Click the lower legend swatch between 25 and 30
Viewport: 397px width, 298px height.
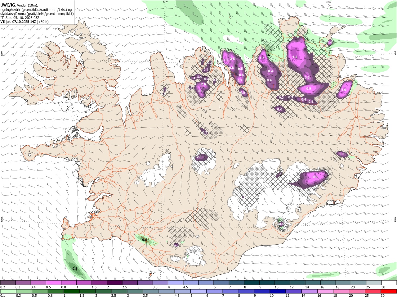[x=372, y=291]
